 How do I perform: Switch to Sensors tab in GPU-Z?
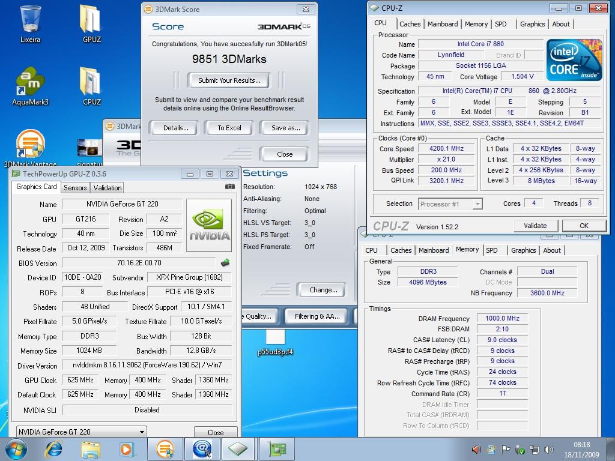tap(75, 187)
